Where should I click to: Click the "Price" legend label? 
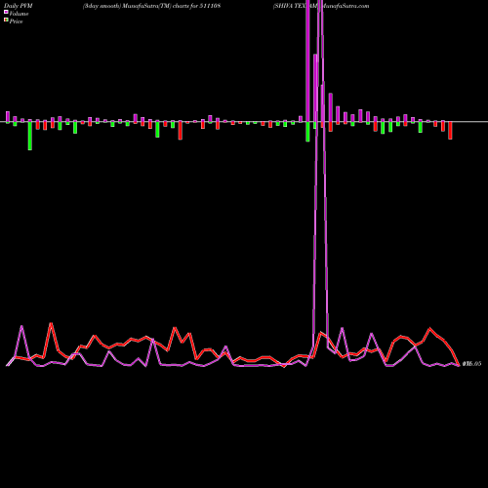(16, 21)
